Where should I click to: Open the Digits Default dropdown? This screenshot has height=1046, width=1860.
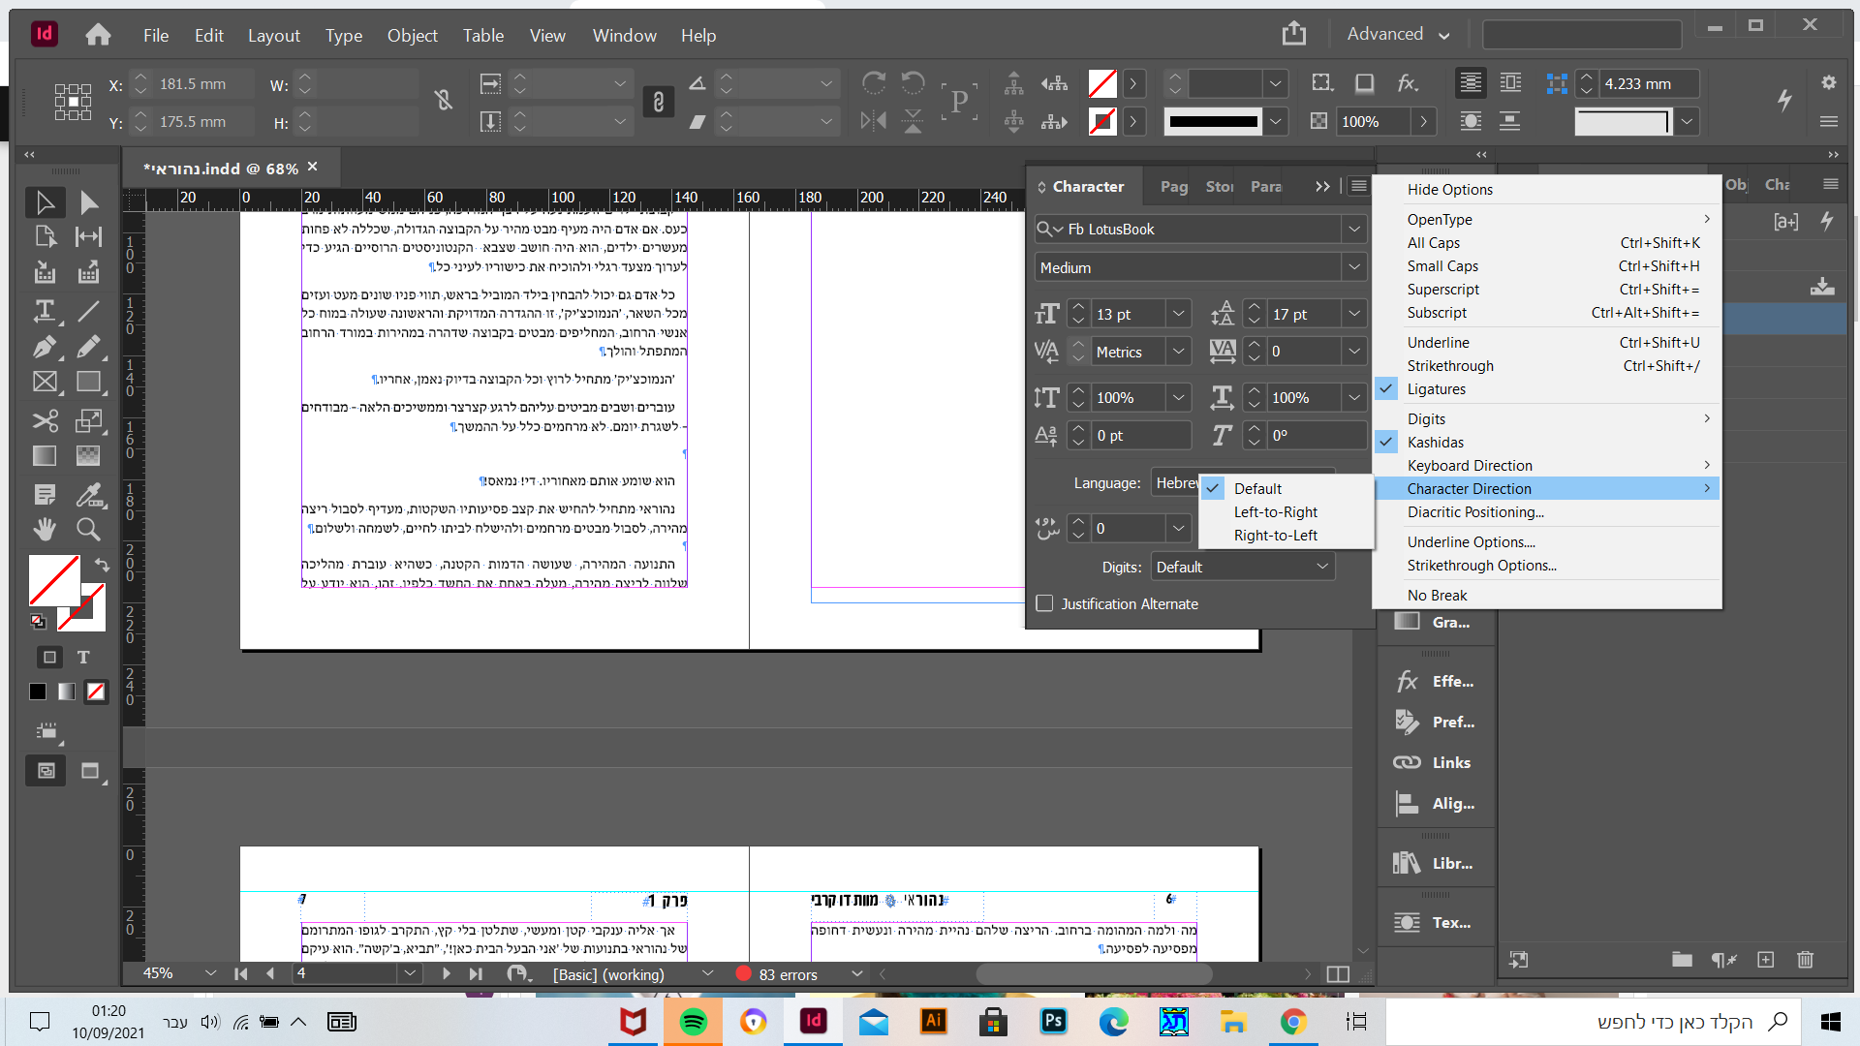click(1321, 567)
